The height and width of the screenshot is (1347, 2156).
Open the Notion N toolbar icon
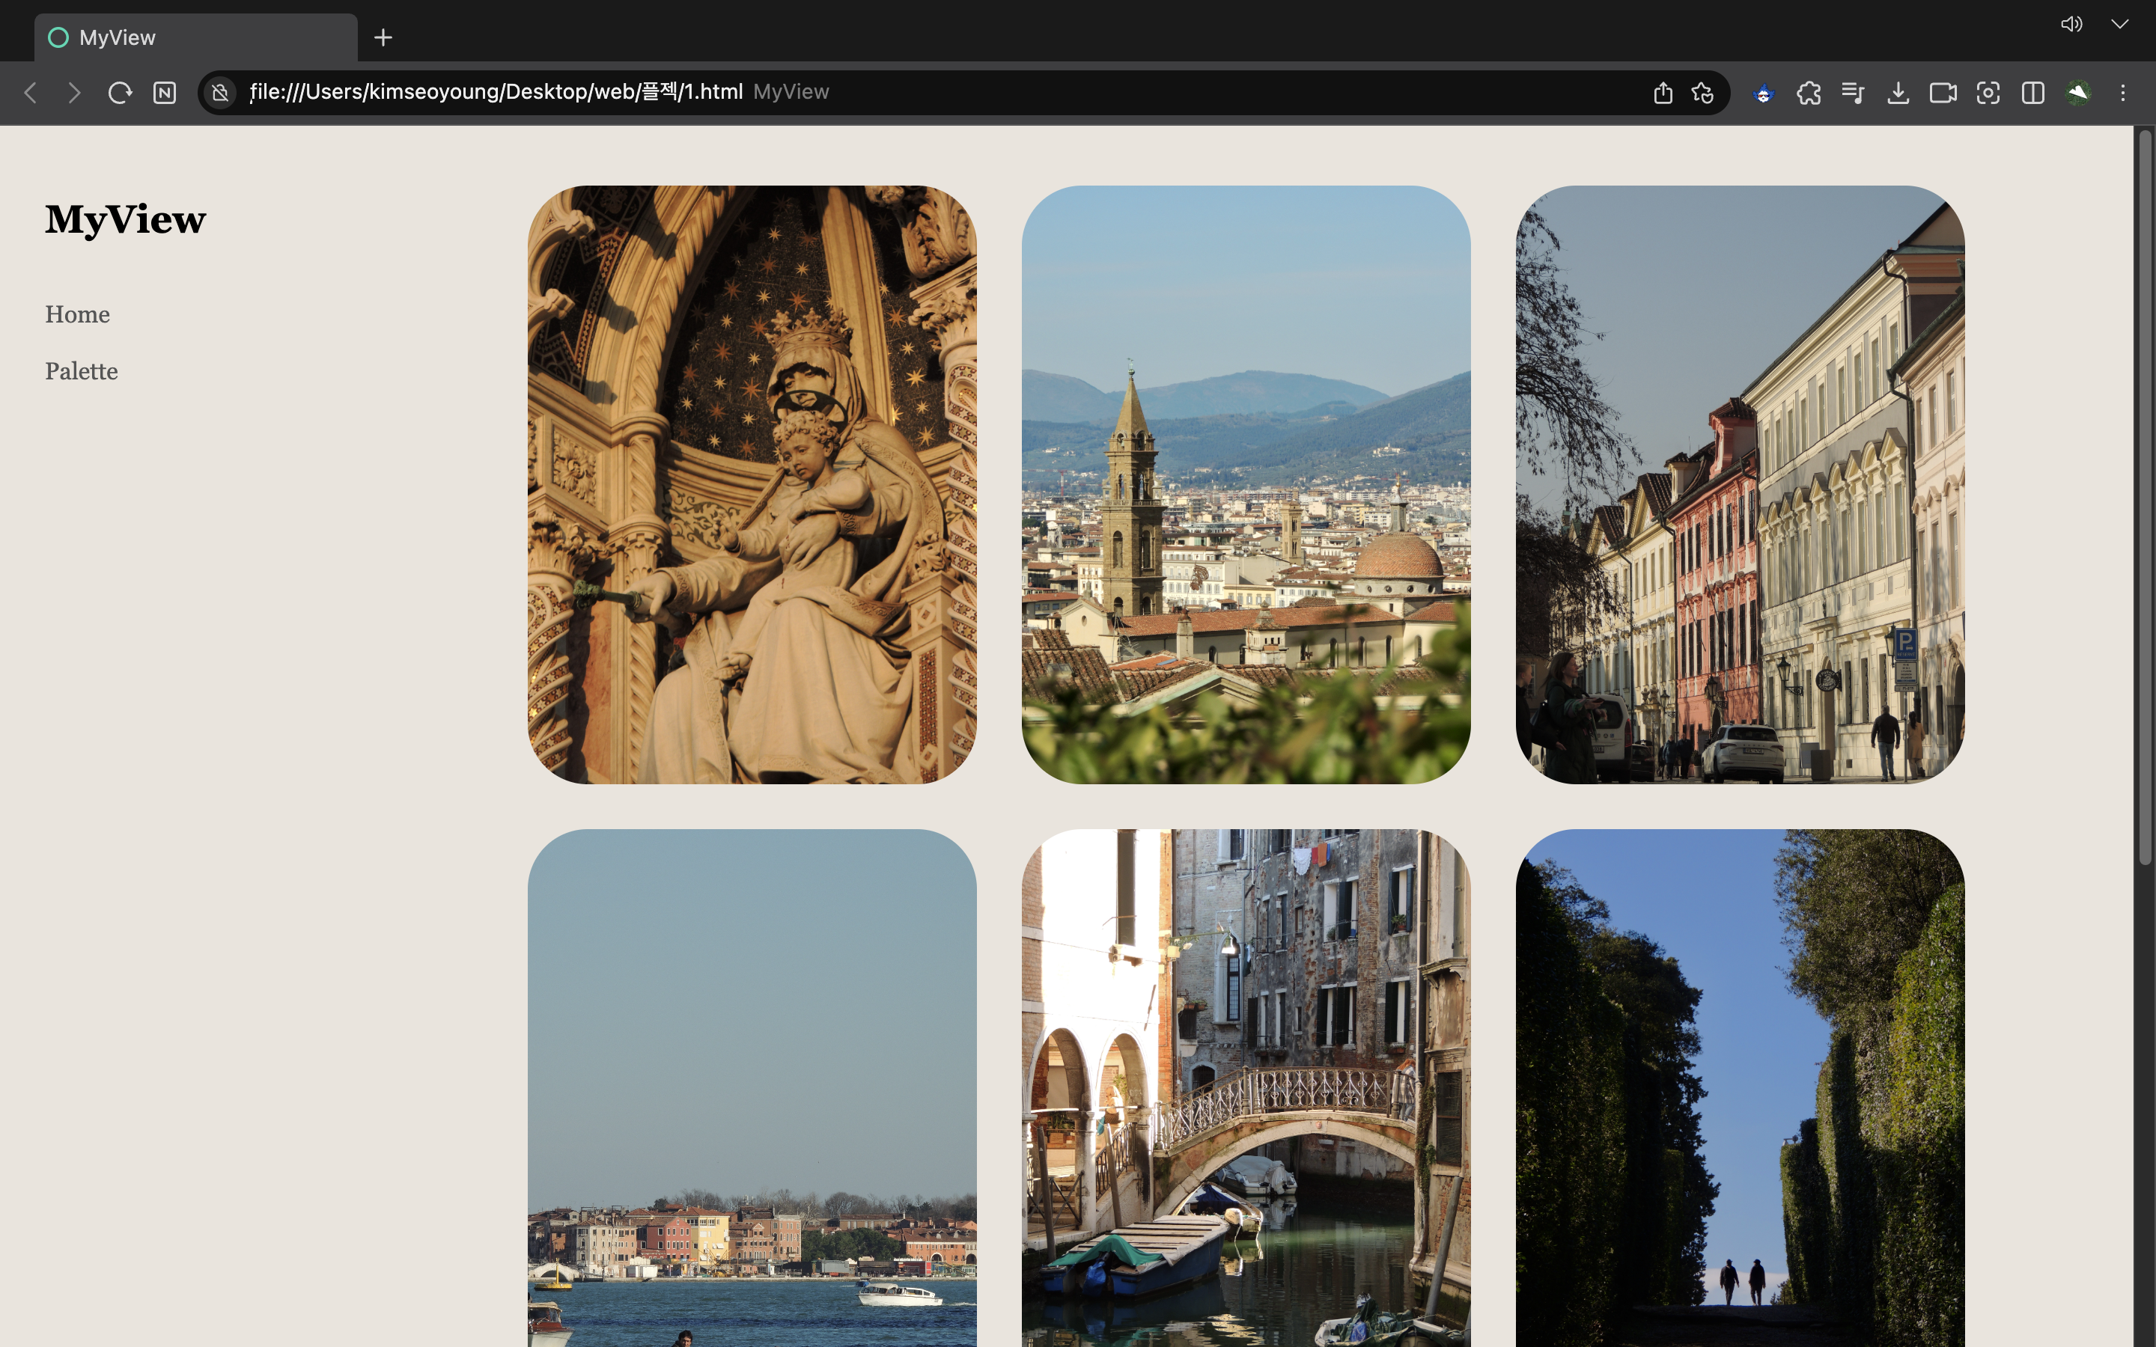coord(165,93)
